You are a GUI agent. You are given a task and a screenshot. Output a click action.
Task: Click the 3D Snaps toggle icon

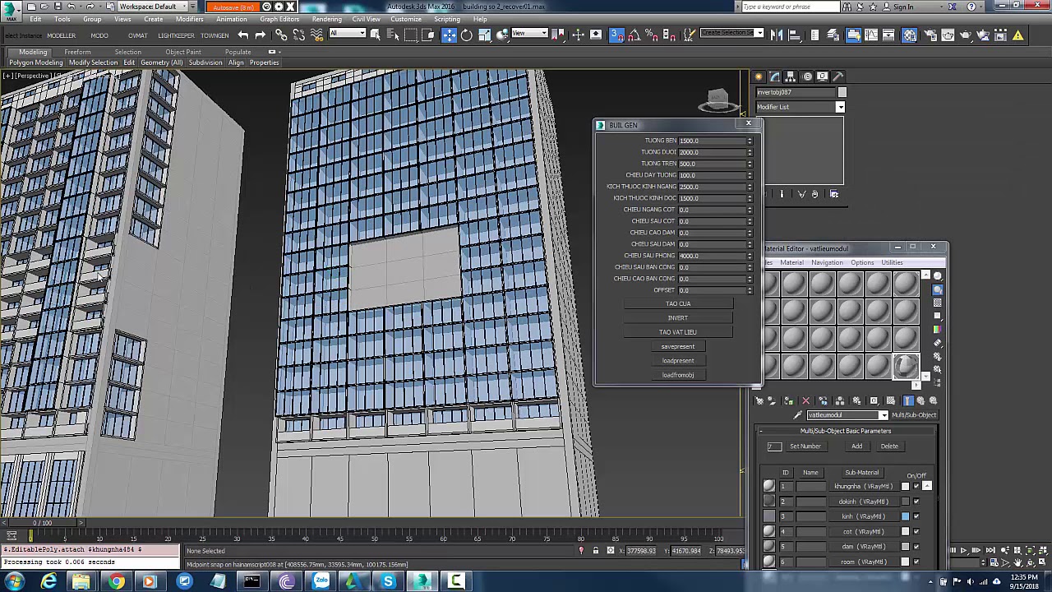click(616, 35)
